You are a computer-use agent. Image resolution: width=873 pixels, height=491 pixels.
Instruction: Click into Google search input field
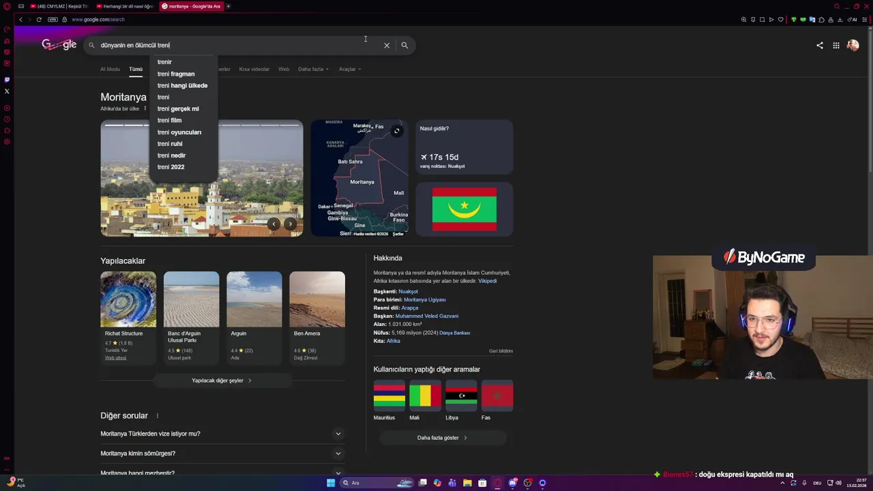click(x=239, y=45)
